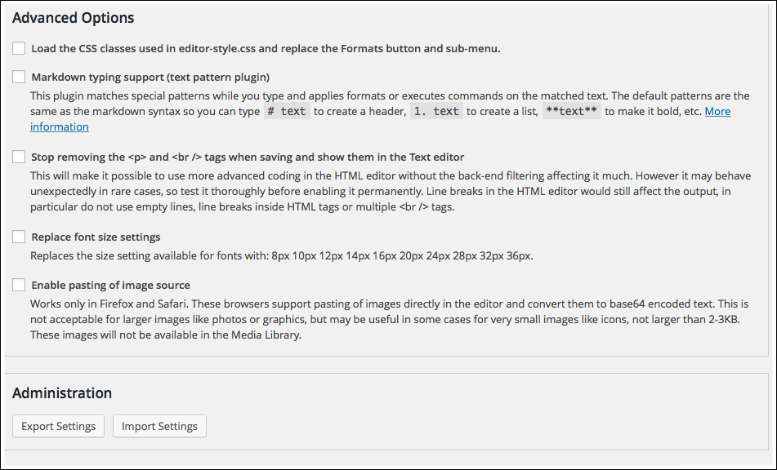Click the Administration section heading
Image resolution: width=777 pixels, height=470 pixels.
(62, 392)
